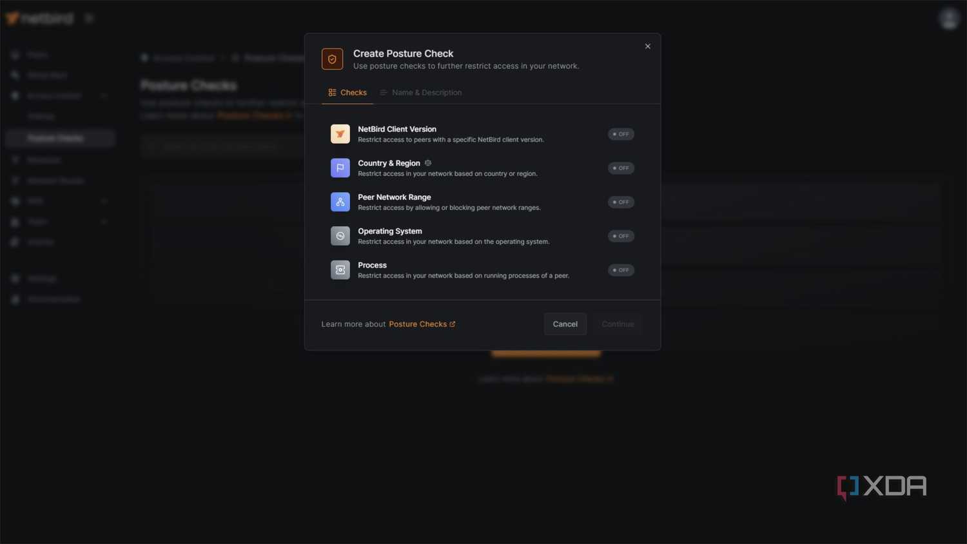
Task: Click the info icon next to Country & Region
Action: [428, 163]
